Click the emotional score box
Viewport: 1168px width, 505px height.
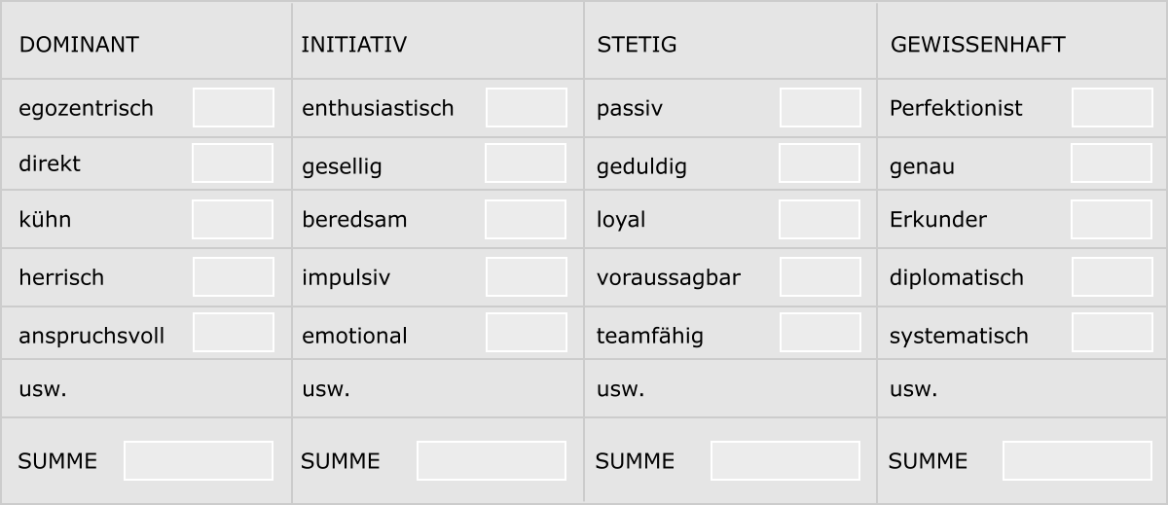[527, 333]
